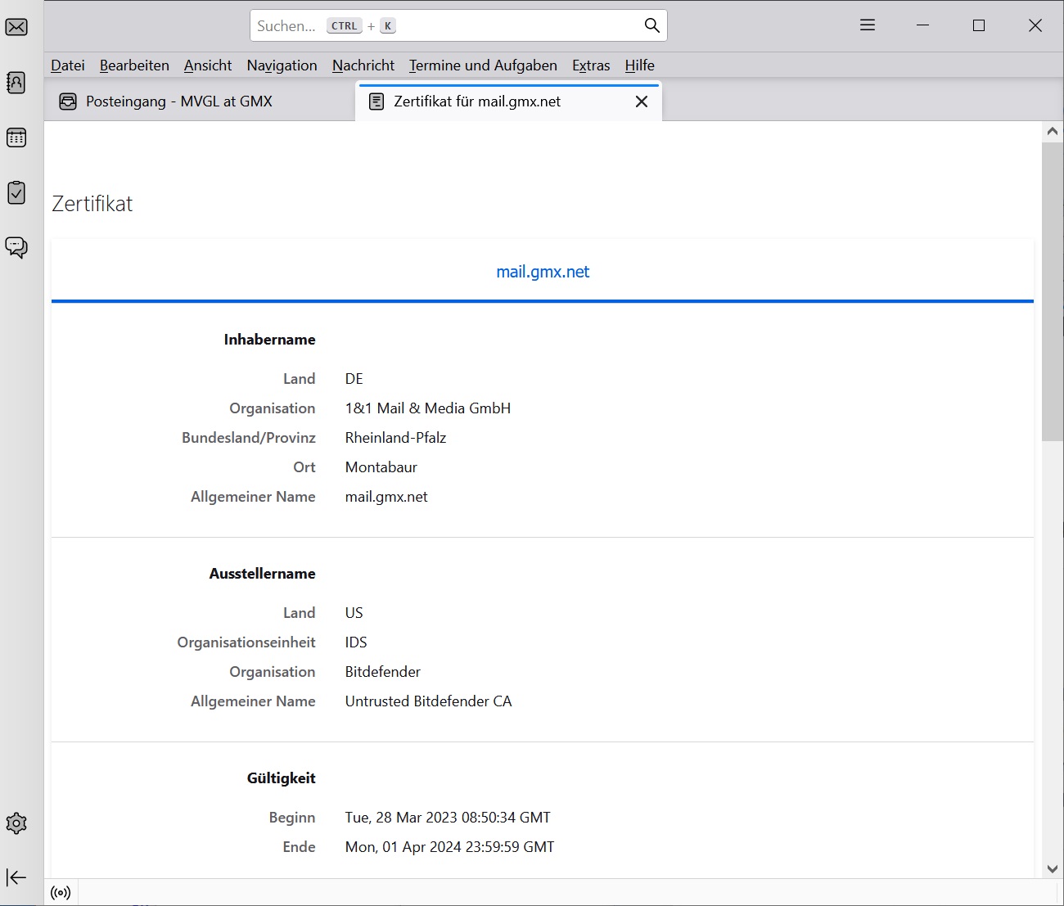This screenshot has height=906, width=1064.
Task: Click the Inhabername section heading
Action: [269, 340]
